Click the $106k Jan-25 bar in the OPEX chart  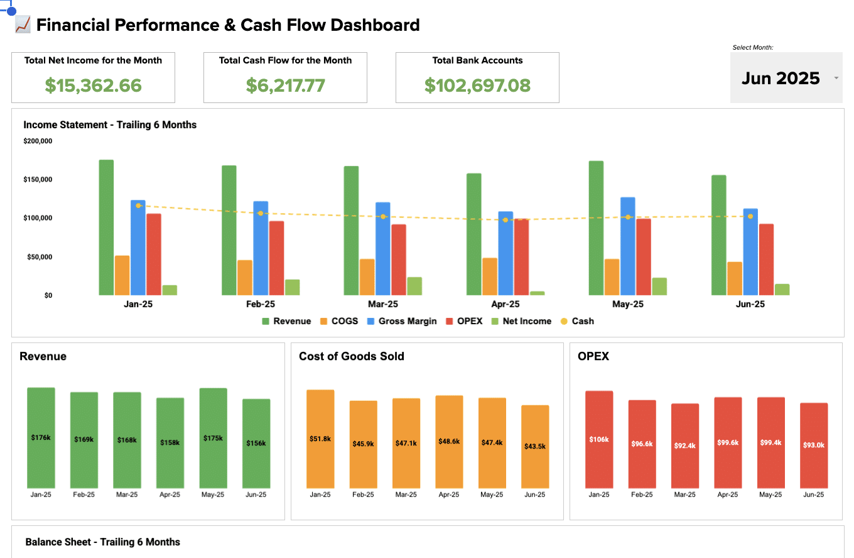[599, 440]
